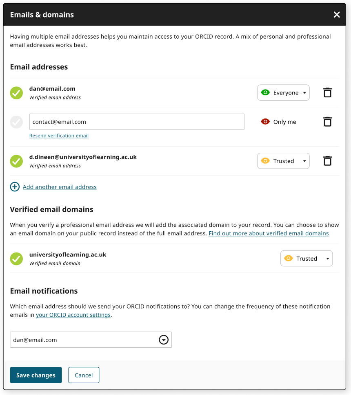The image size is (351, 395).
Task: Click green checkmark beside dan@email.com
Action: (x=16, y=92)
